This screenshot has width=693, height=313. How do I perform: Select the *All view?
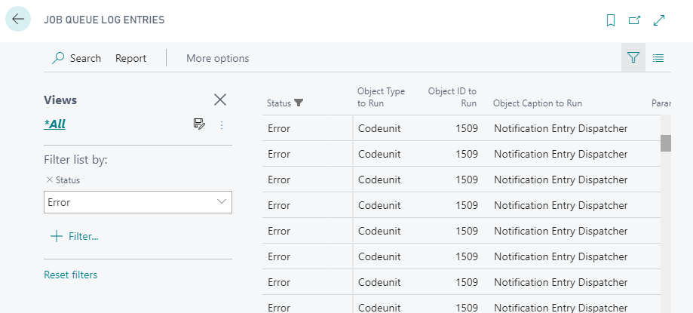click(x=54, y=124)
